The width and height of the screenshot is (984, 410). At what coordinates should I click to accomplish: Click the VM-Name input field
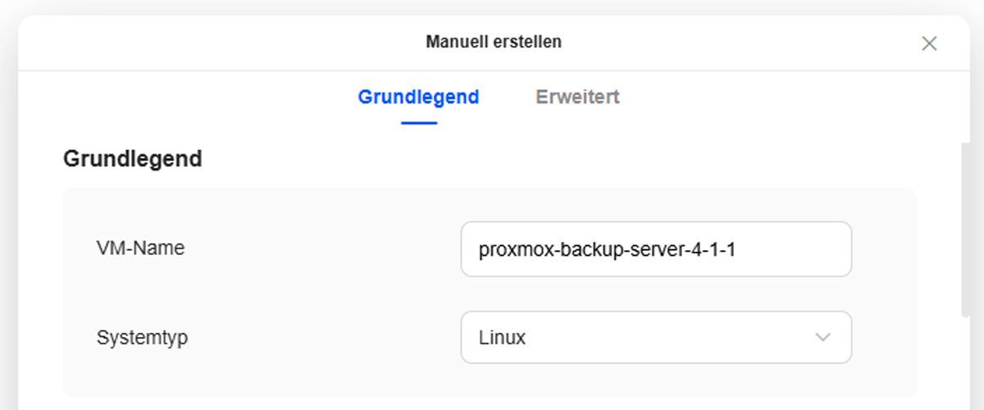656,249
